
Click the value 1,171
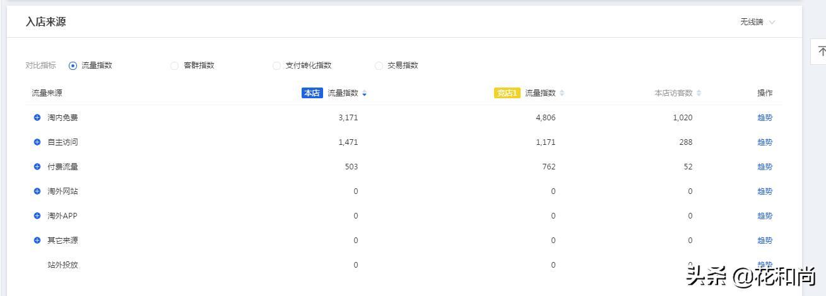coord(546,142)
